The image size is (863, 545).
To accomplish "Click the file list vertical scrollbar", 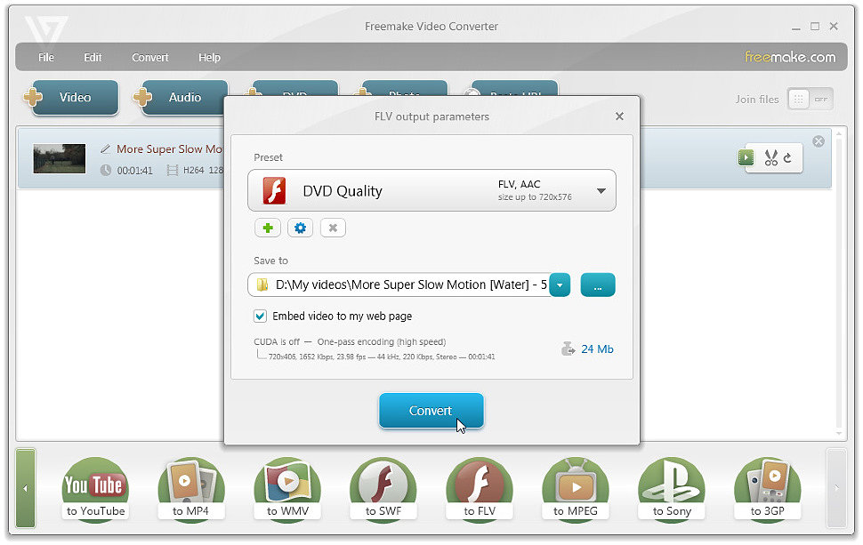I will pyautogui.click(x=838, y=283).
